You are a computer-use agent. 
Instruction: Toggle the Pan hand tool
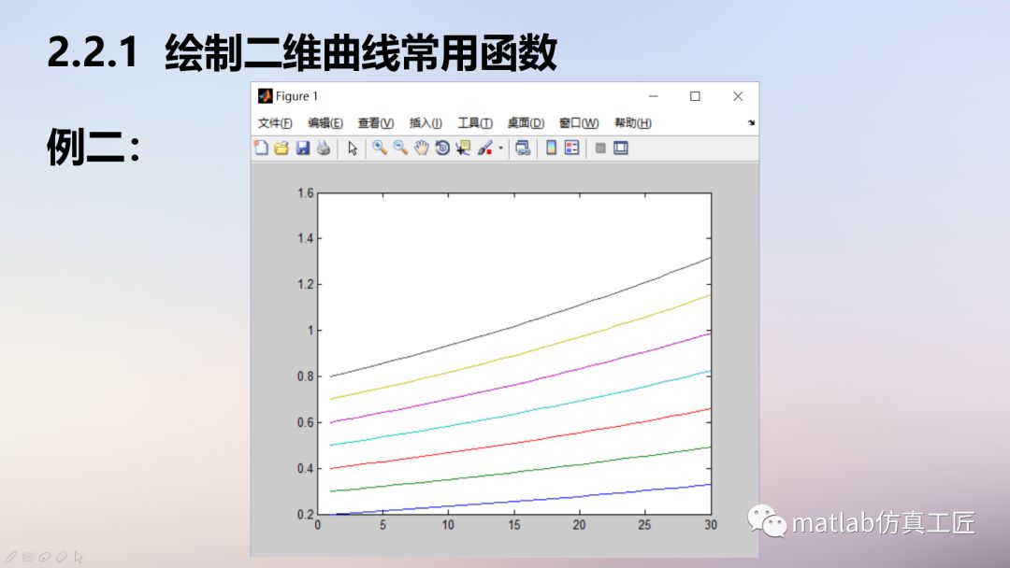tap(420, 148)
